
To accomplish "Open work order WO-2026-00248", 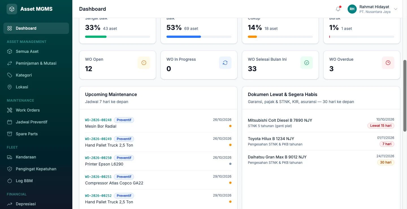I will [98, 120].
